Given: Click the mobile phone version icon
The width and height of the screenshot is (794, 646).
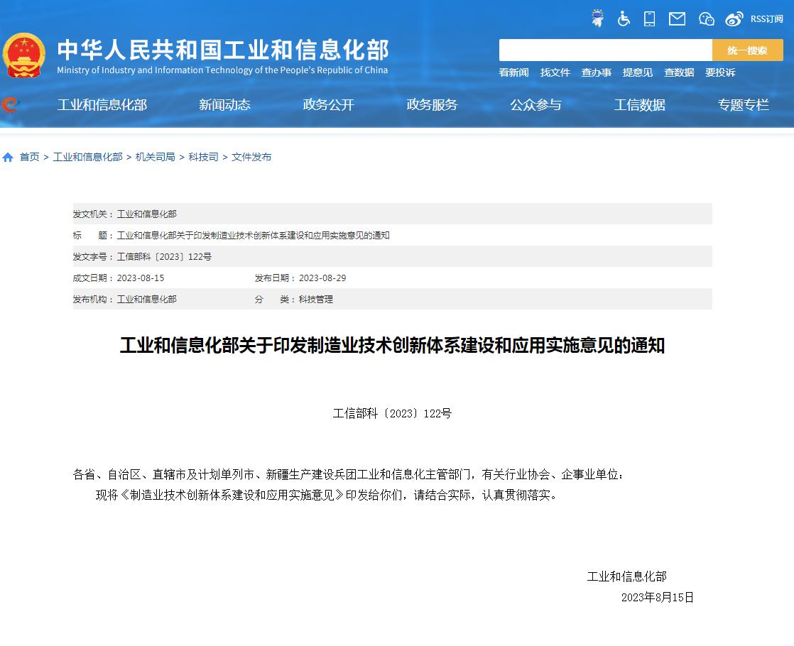Looking at the screenshot, I should pos(649,18).
